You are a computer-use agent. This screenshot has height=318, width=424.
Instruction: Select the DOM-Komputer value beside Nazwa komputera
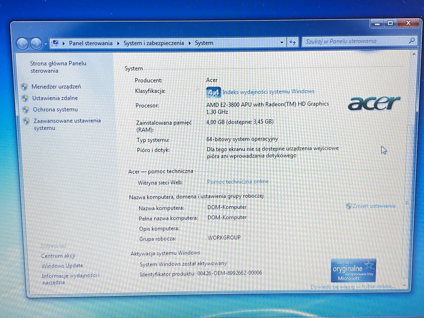pyautogui.click(x=227, y=207)
